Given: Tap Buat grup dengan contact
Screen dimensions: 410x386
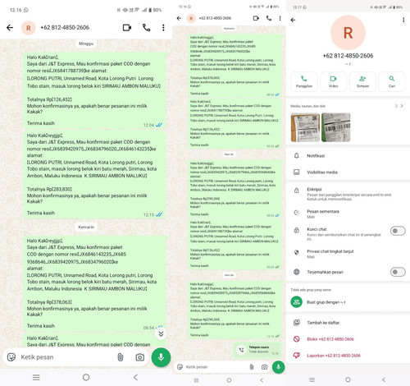Looking at the screenshot, I should 348,302.
